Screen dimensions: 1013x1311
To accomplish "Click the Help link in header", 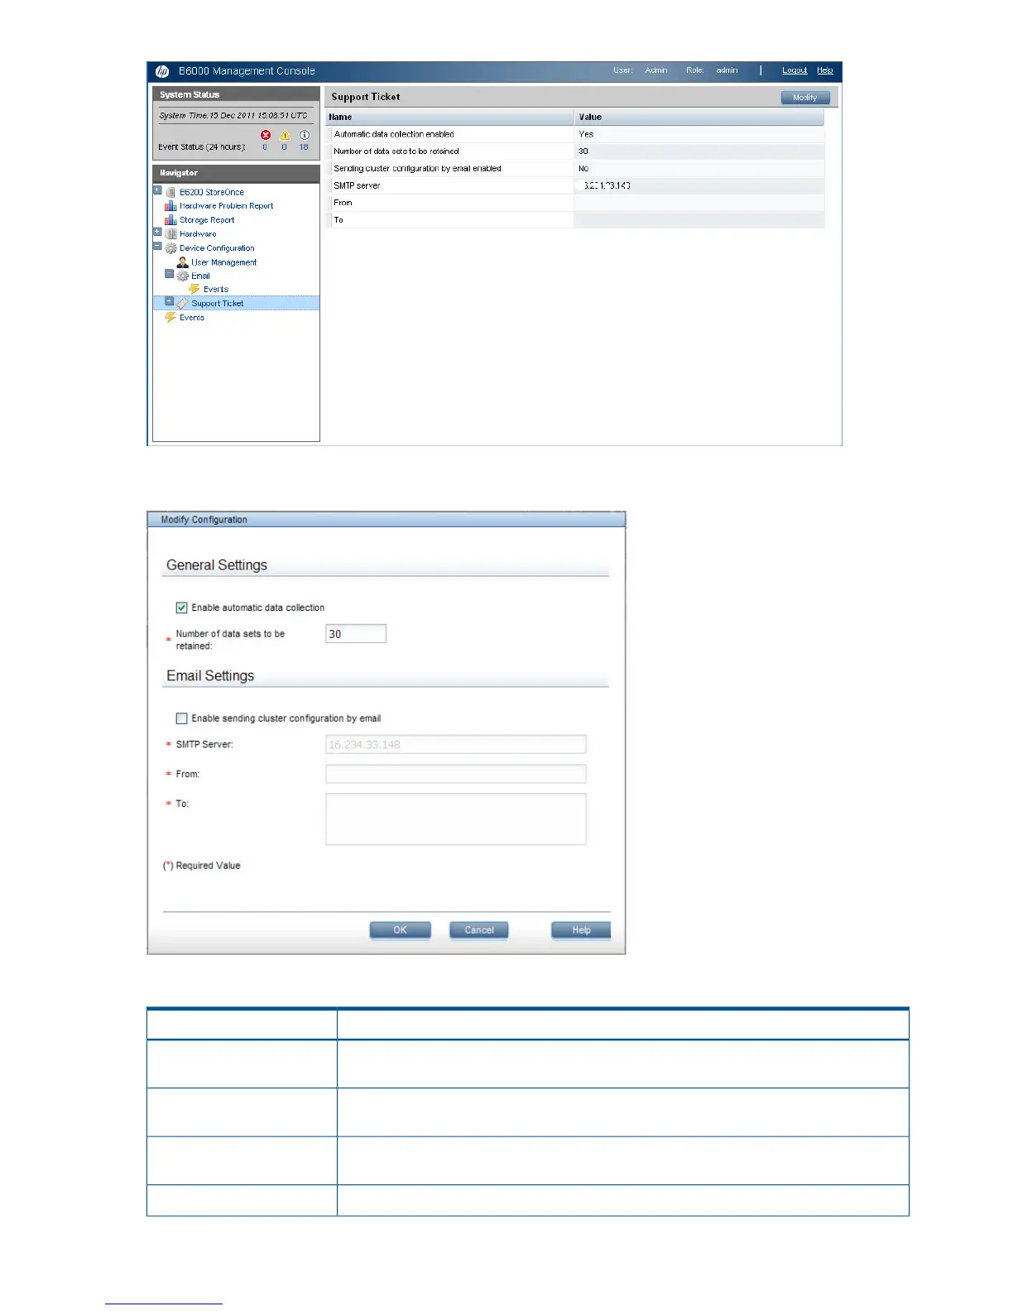I will pos(825,70).
